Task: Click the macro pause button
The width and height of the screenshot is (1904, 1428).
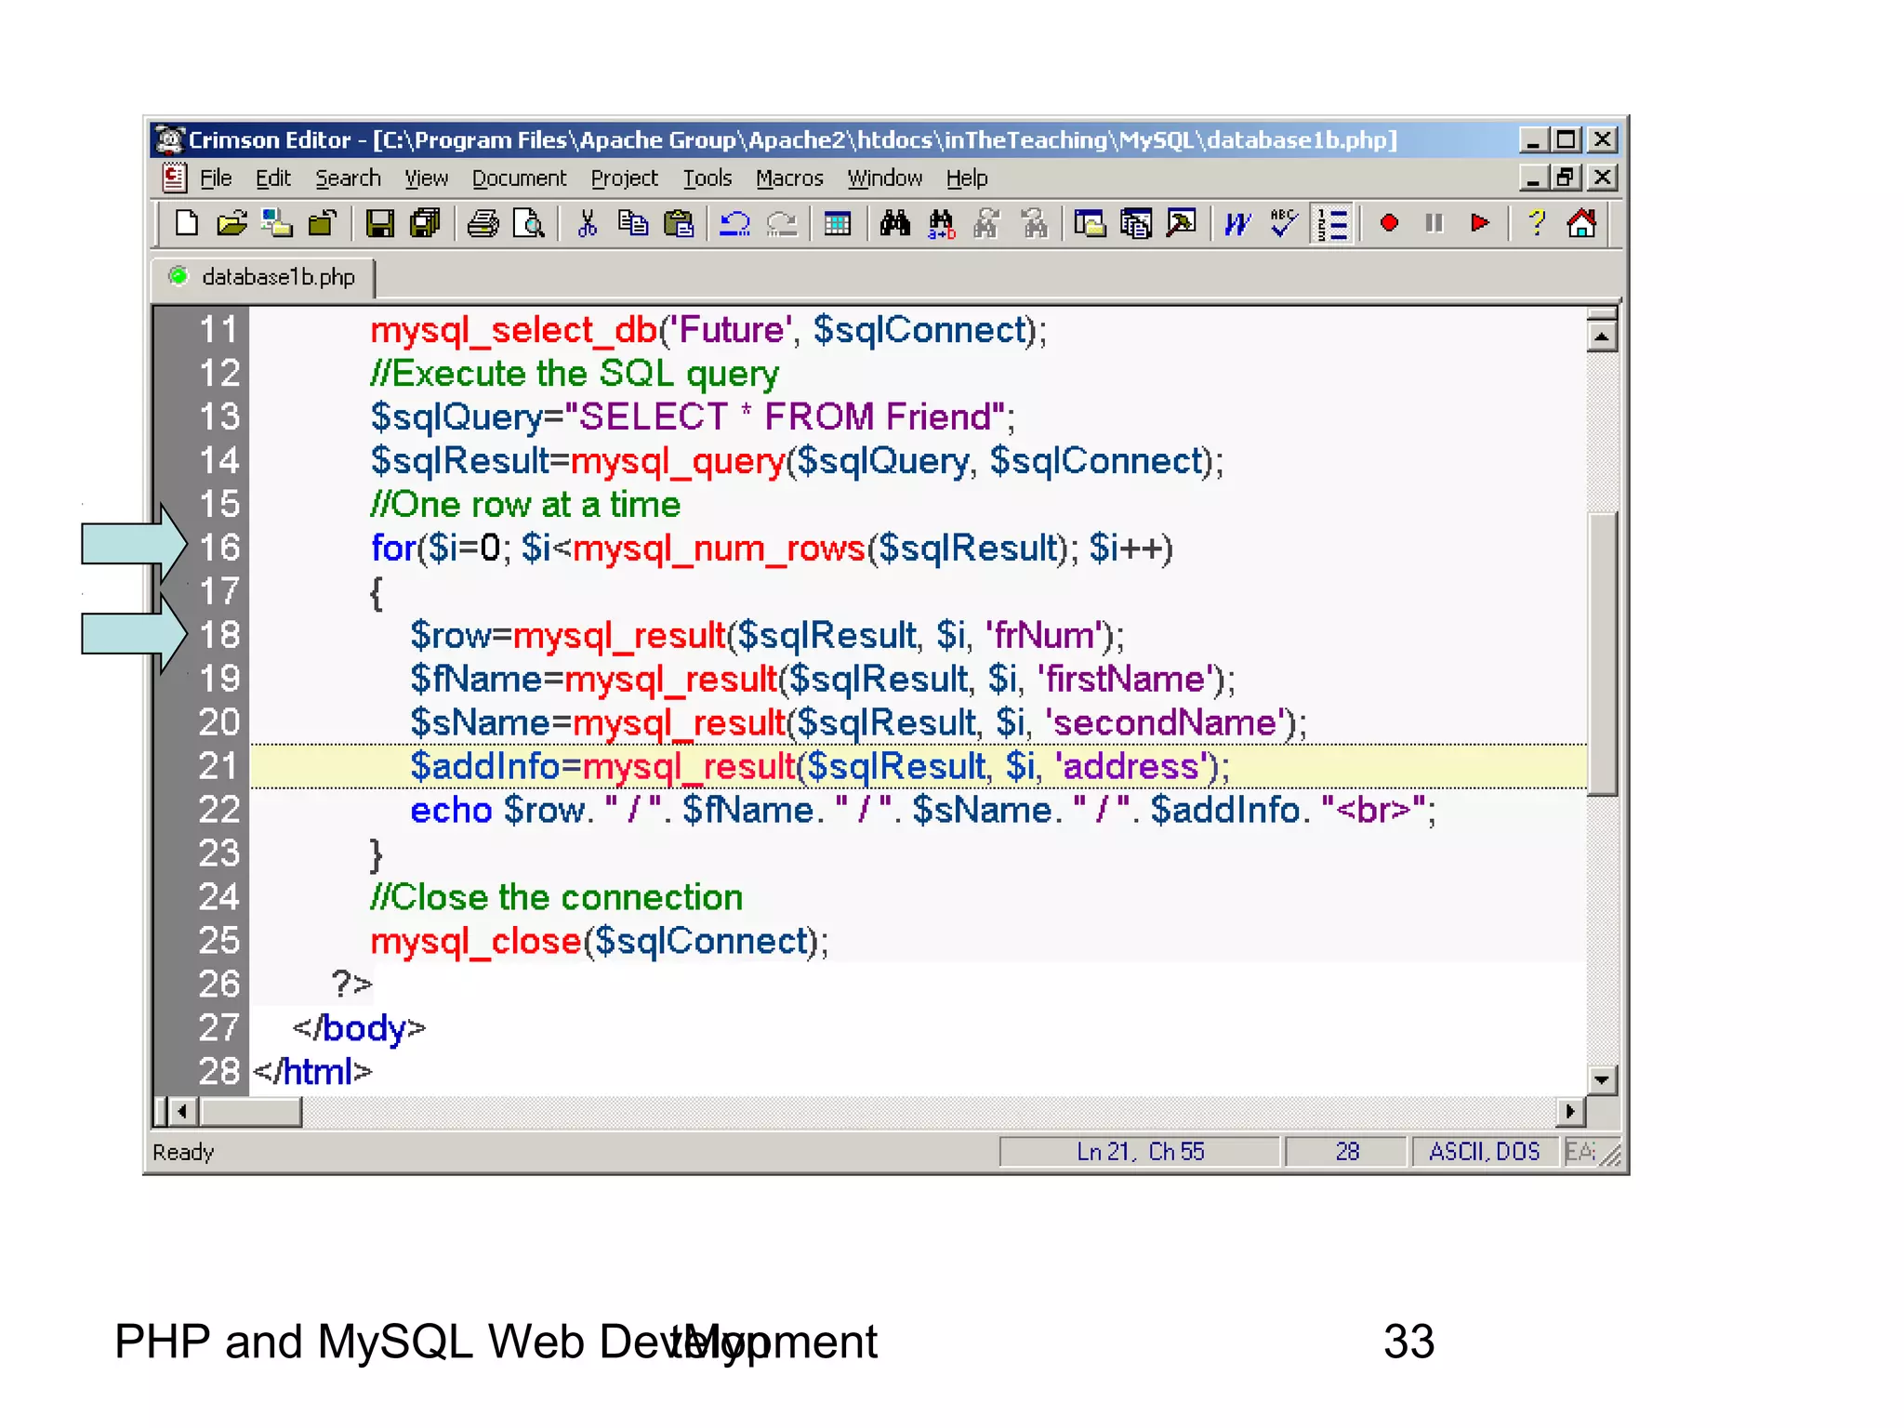Action: (1435, 223)
